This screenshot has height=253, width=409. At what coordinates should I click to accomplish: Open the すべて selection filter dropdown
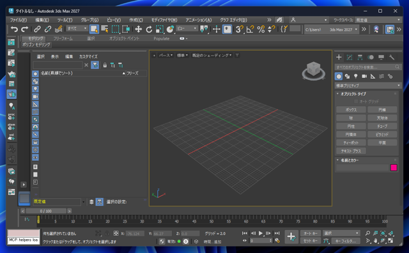pyautogui.click(x=77, y=28)
